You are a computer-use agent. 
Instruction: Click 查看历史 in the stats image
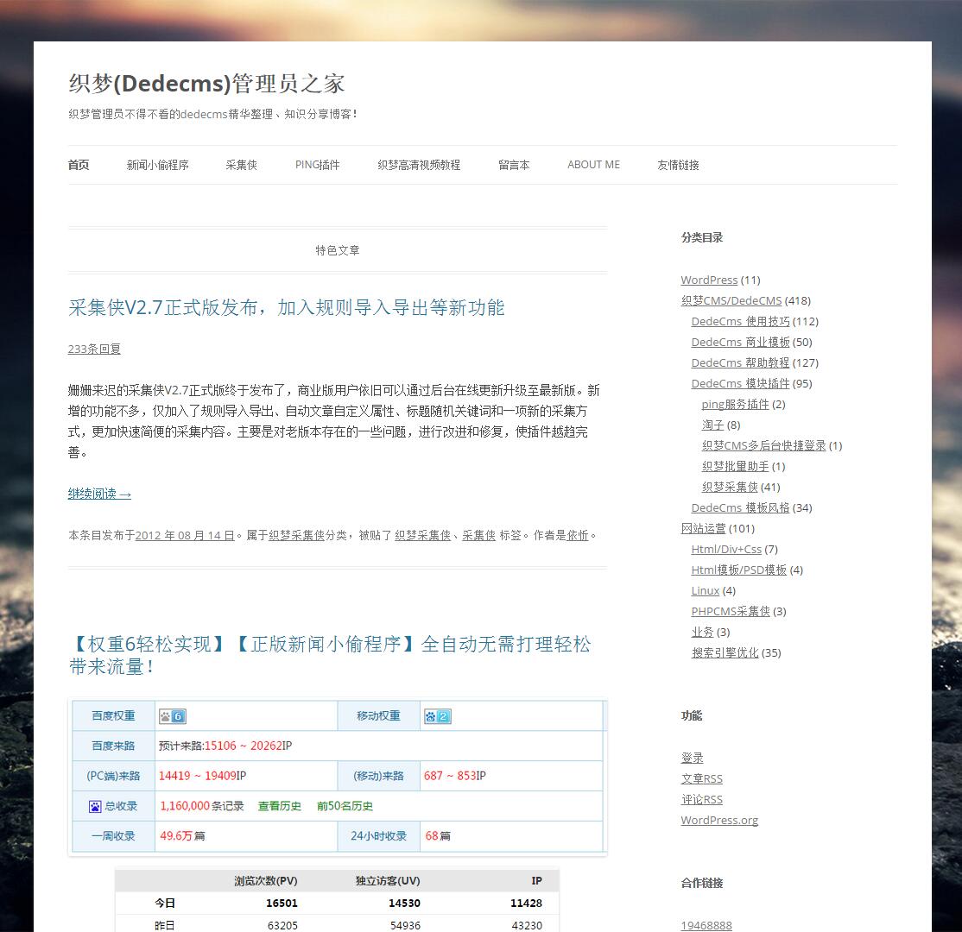click(x=280, y=806)
